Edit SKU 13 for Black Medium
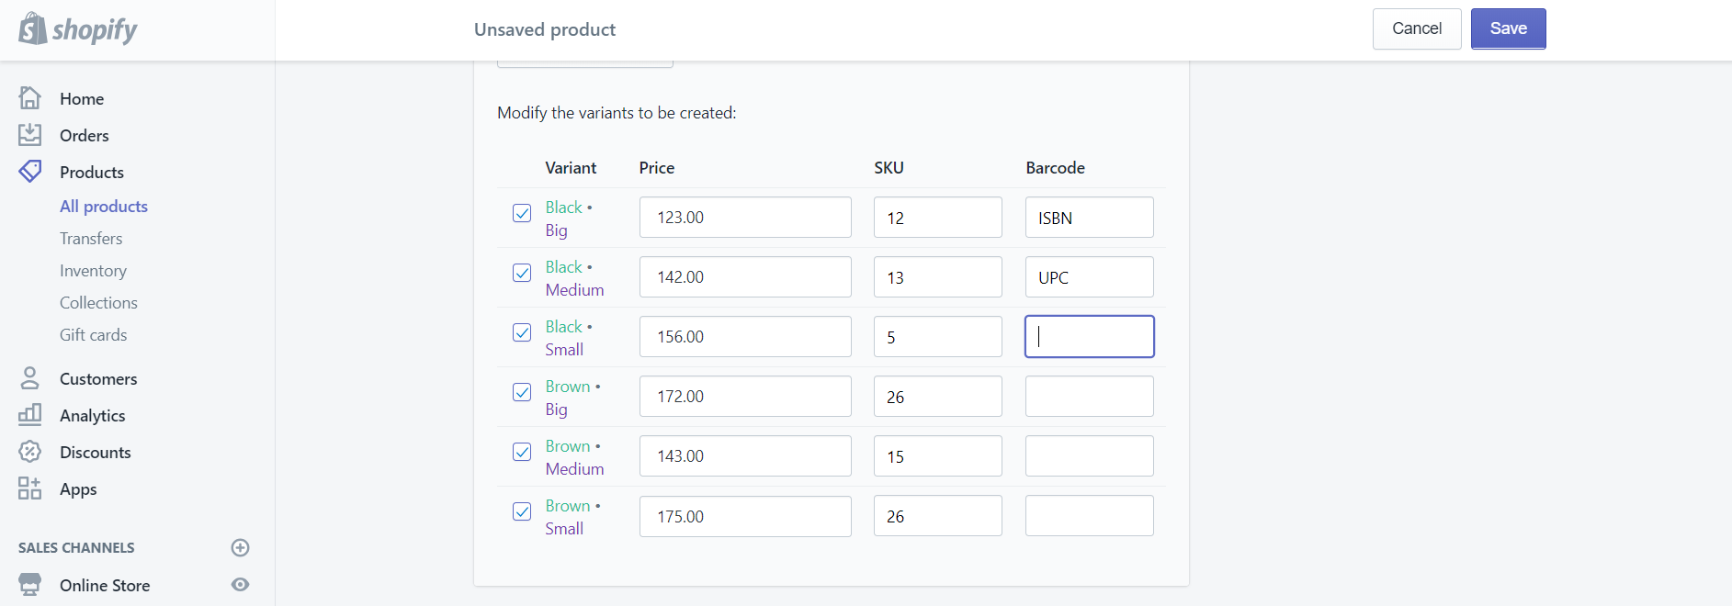1732x606 pixels. click(x=938, y=277)
